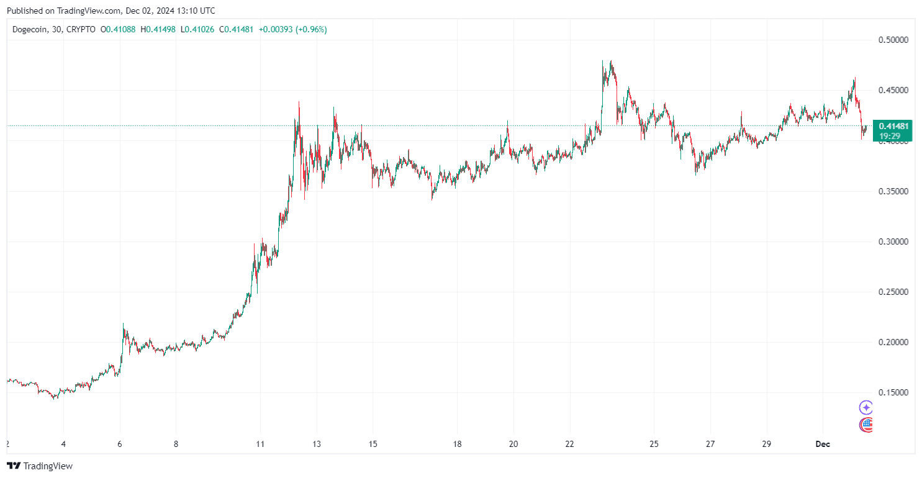Click the TradingView logo at bottom left

click(40, 466)
